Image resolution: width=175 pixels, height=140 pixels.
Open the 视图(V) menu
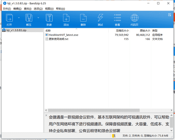pos(49,9)
